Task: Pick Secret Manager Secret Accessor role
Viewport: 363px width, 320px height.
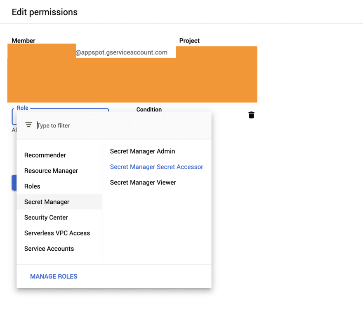Action: [x=157, y=167]
